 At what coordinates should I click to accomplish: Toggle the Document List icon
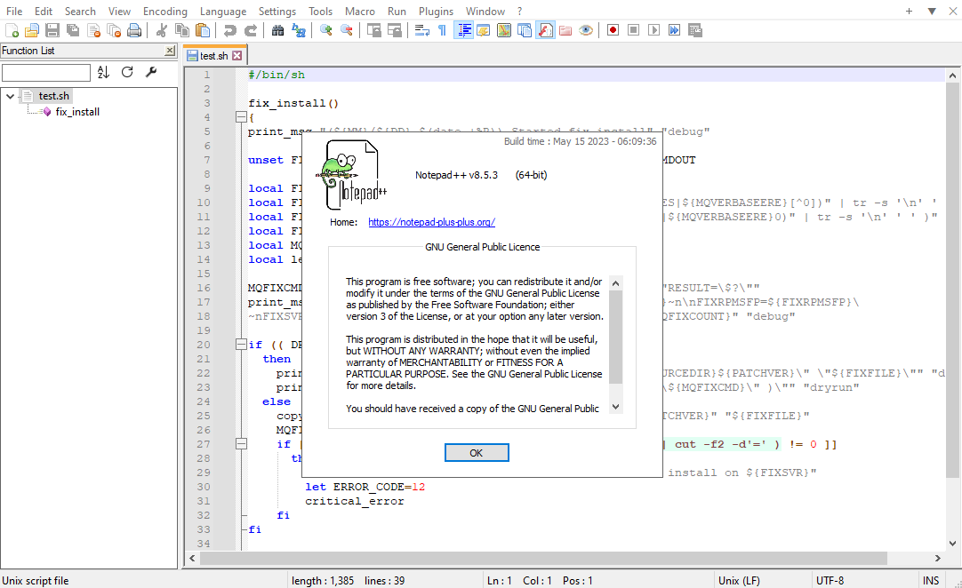pos(525,31)
